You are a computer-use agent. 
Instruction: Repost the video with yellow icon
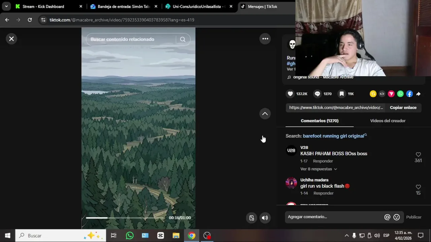[x=373, y=94]
